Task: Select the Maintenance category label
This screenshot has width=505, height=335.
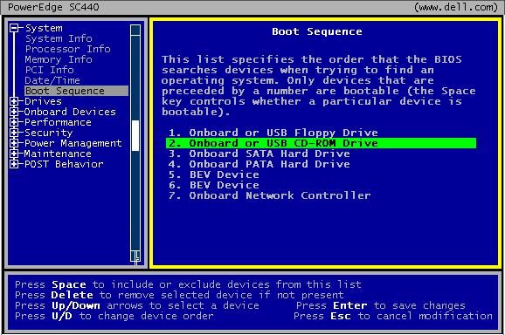Action: coord(58,154)
